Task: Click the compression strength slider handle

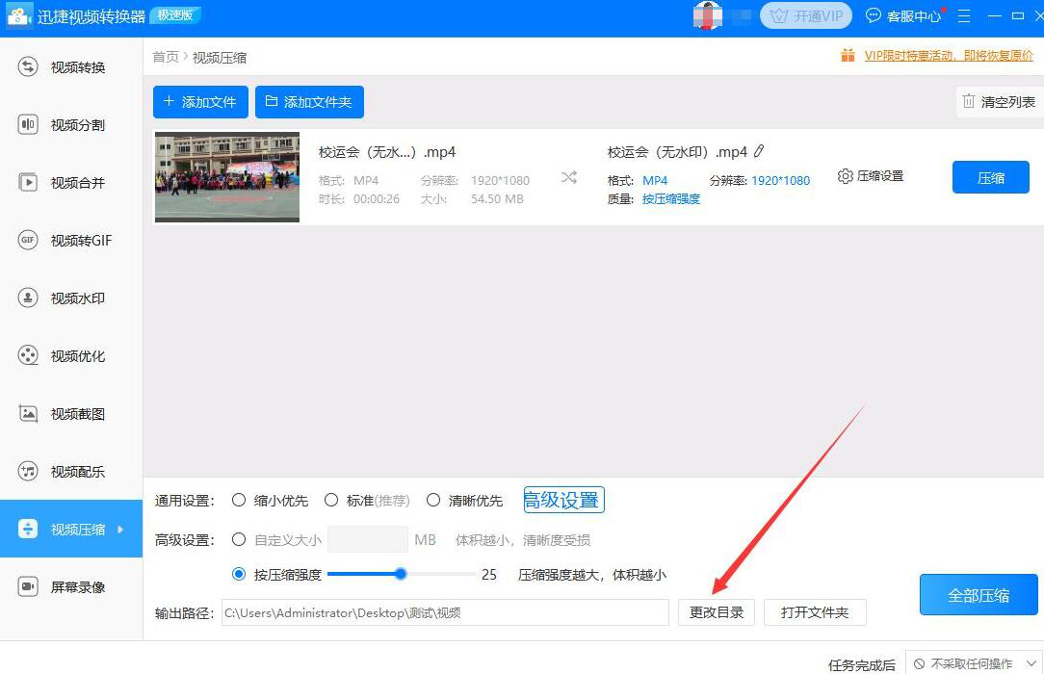Action: pyautogui.click(x=400, y=574)
